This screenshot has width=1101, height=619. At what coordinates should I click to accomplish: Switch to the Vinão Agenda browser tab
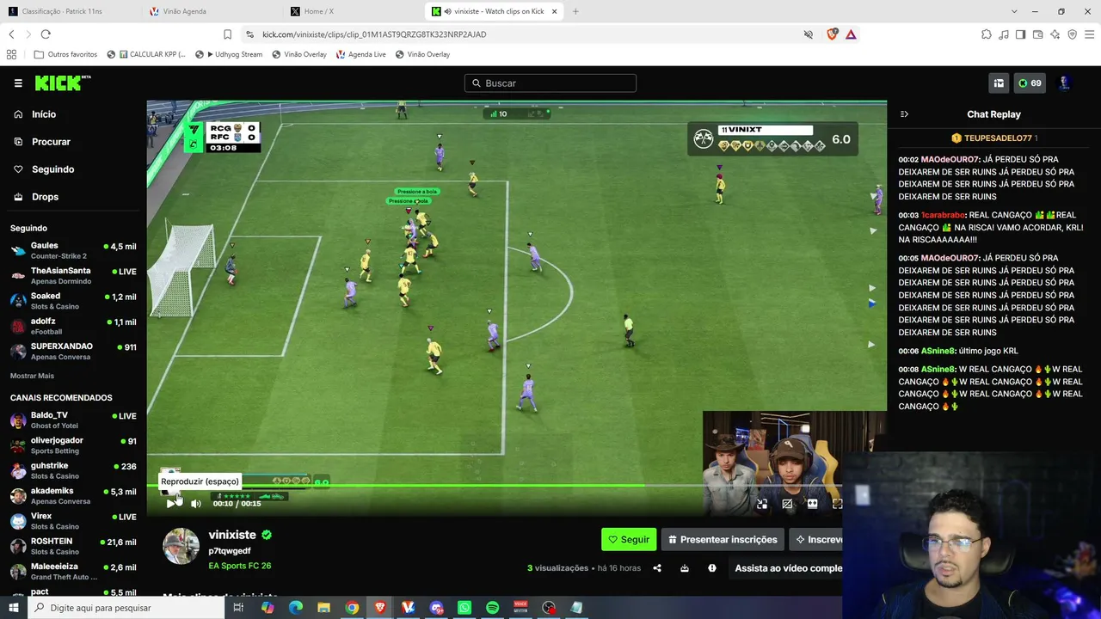pos(211,11)
